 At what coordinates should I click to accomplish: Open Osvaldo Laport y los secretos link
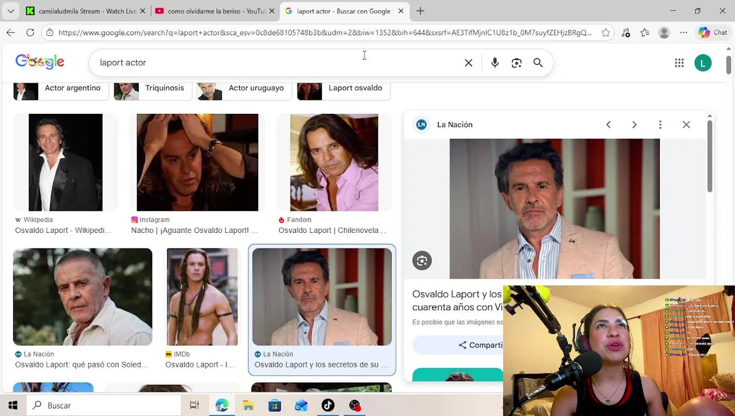click(321, 365)
